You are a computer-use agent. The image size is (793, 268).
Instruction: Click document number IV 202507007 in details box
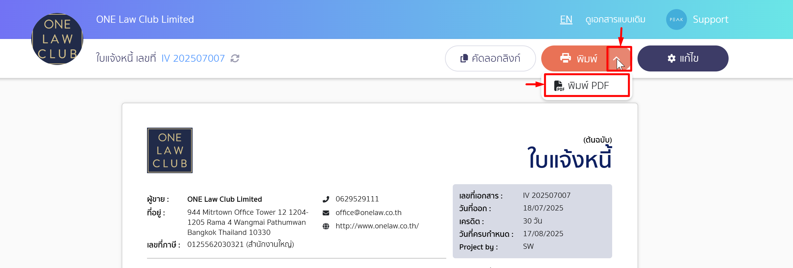[547, 196]
